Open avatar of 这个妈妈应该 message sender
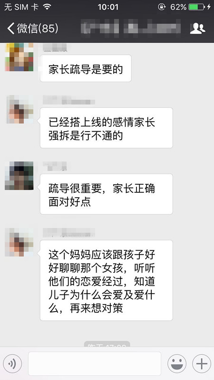The width and height of the screenshot is (214, 380). (19, 242)
